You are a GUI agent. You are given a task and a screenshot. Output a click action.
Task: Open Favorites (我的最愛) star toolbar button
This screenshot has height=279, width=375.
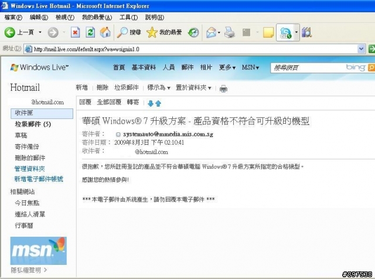point(164,32)
